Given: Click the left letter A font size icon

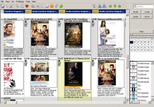Looking at the screenshot, I should 99,6.
